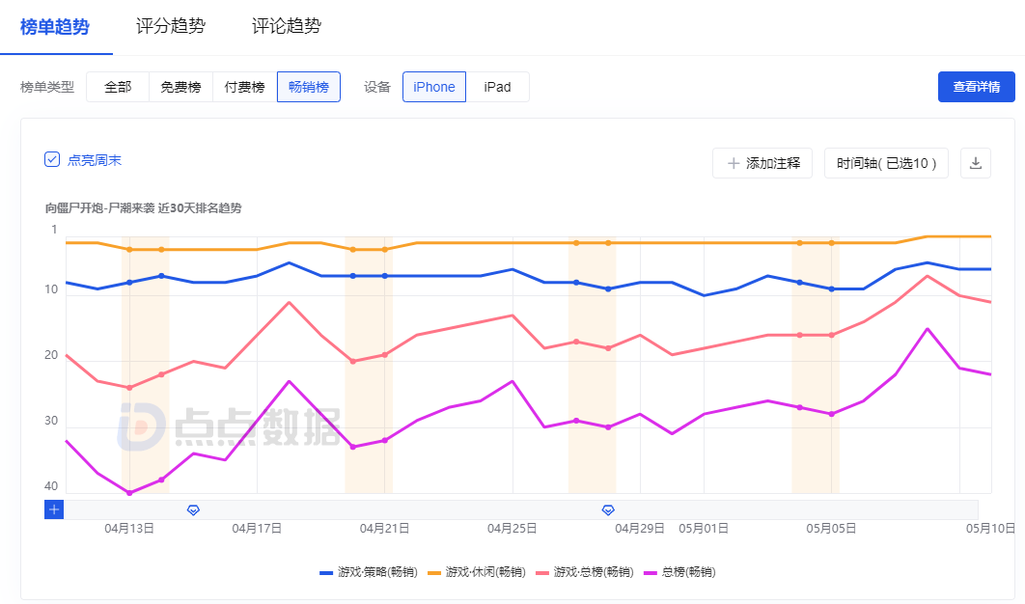1025x604 pixels.
Task: Click the blue plus icon below chart
Action: click(x=54, y=509)
